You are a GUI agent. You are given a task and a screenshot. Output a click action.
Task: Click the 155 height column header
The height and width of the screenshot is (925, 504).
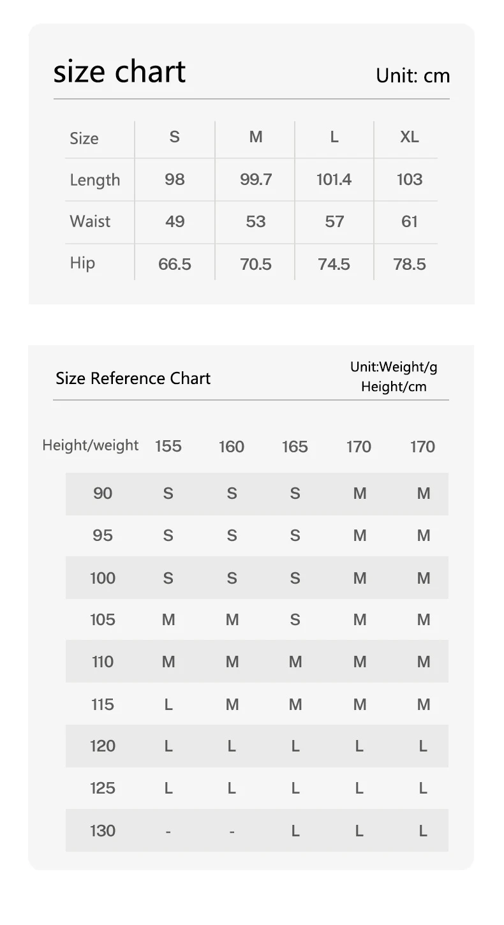(168, 446)
